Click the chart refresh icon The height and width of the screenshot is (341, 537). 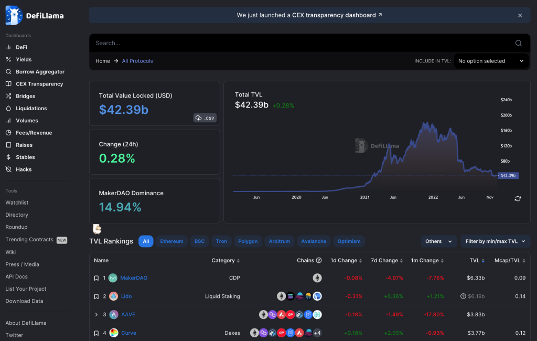tap(518, 199)
